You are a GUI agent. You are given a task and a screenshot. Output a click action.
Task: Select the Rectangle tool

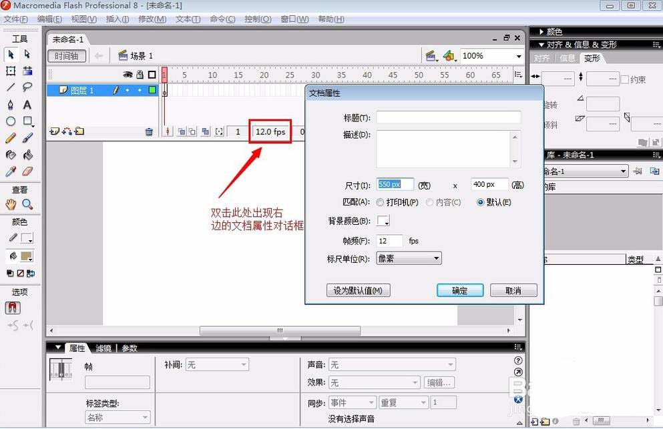click(x=27, y=121)
